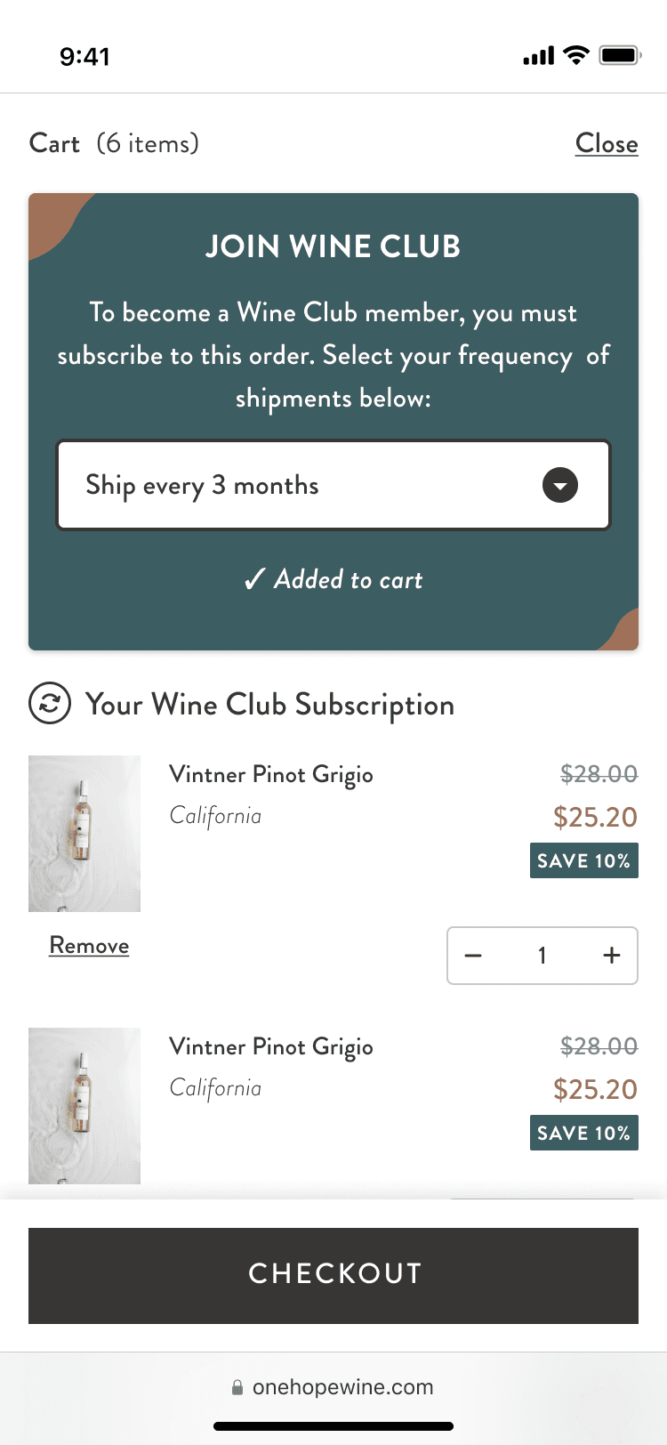Tap the second Vintner Pinot Grigio title
Viewport: 667px width, 1445px height.
(271, 1046)
